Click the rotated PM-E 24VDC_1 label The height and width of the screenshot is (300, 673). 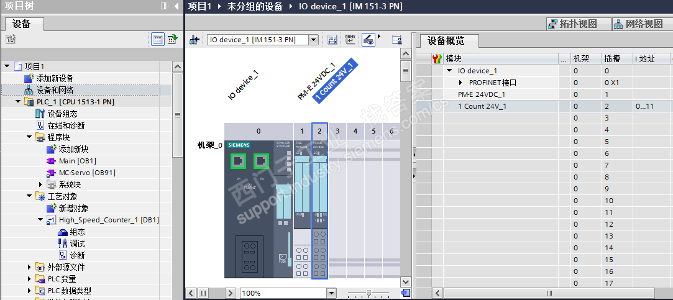pos(317,81)
